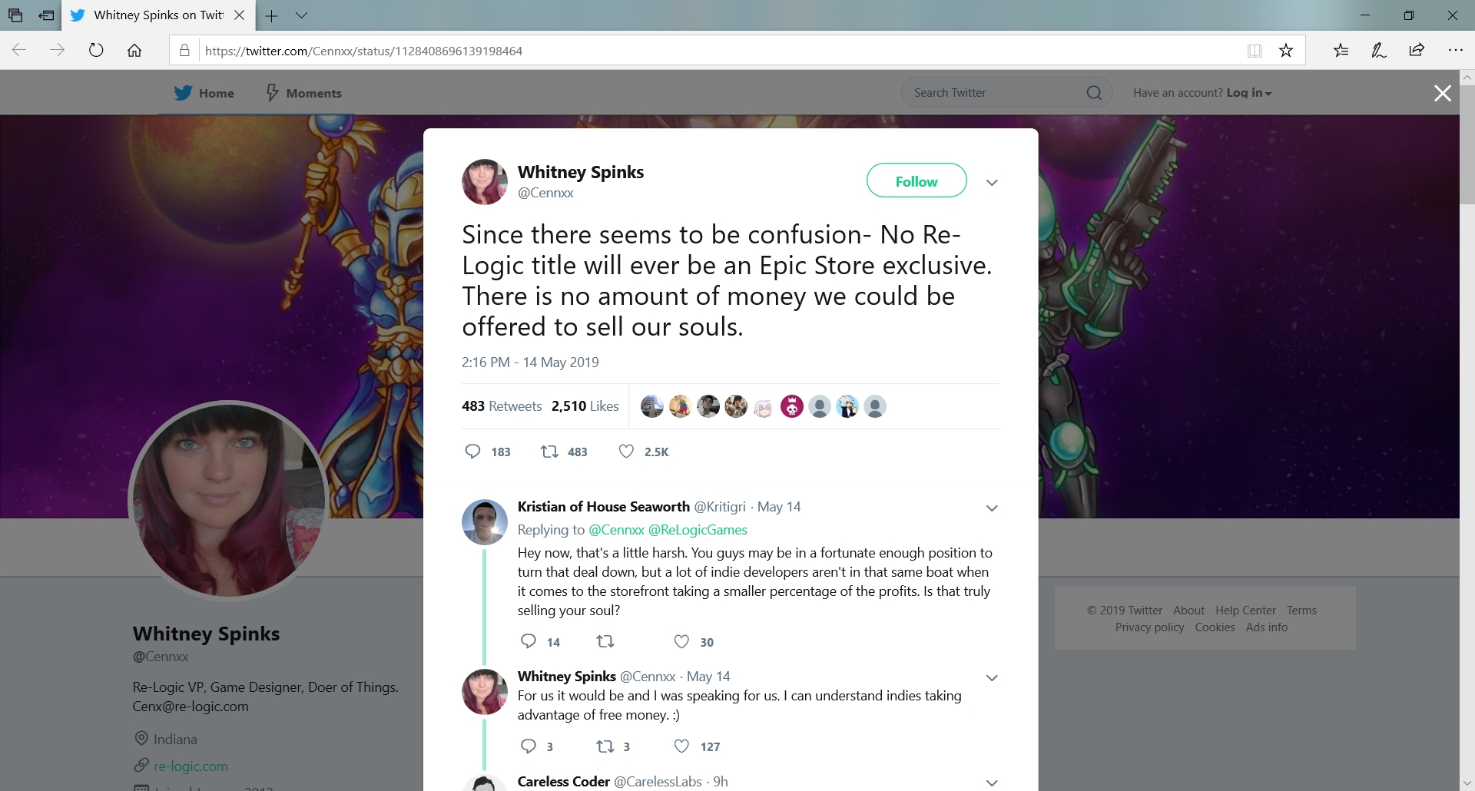1475x791 pixels.
Task: Open Careless Coder's reply options chevron
Action: click(x=992, y=783)
